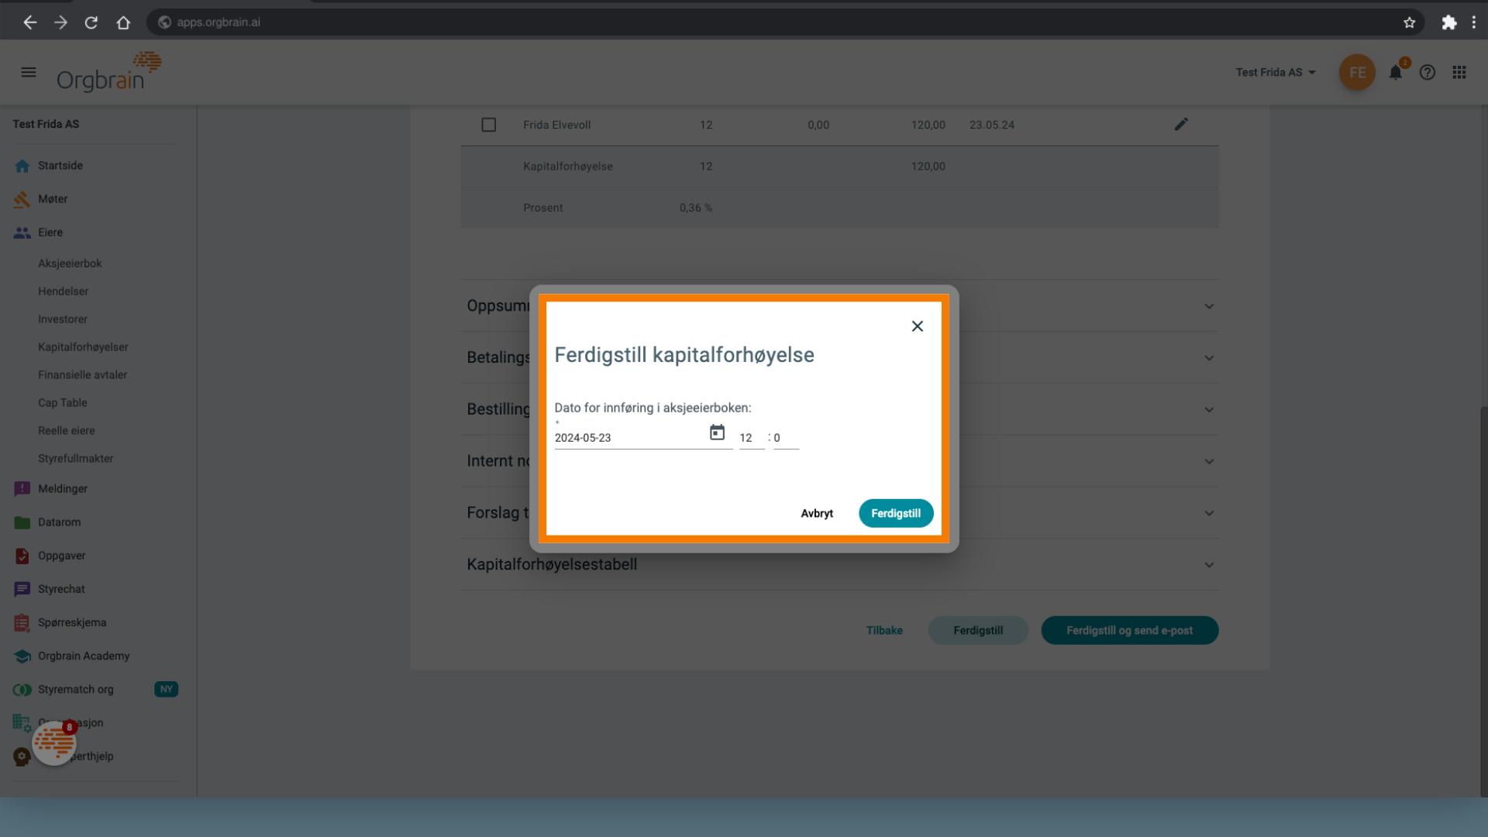
Task: Open the notifications bell
Action: pyautogui.click(x=1396, y=72)
